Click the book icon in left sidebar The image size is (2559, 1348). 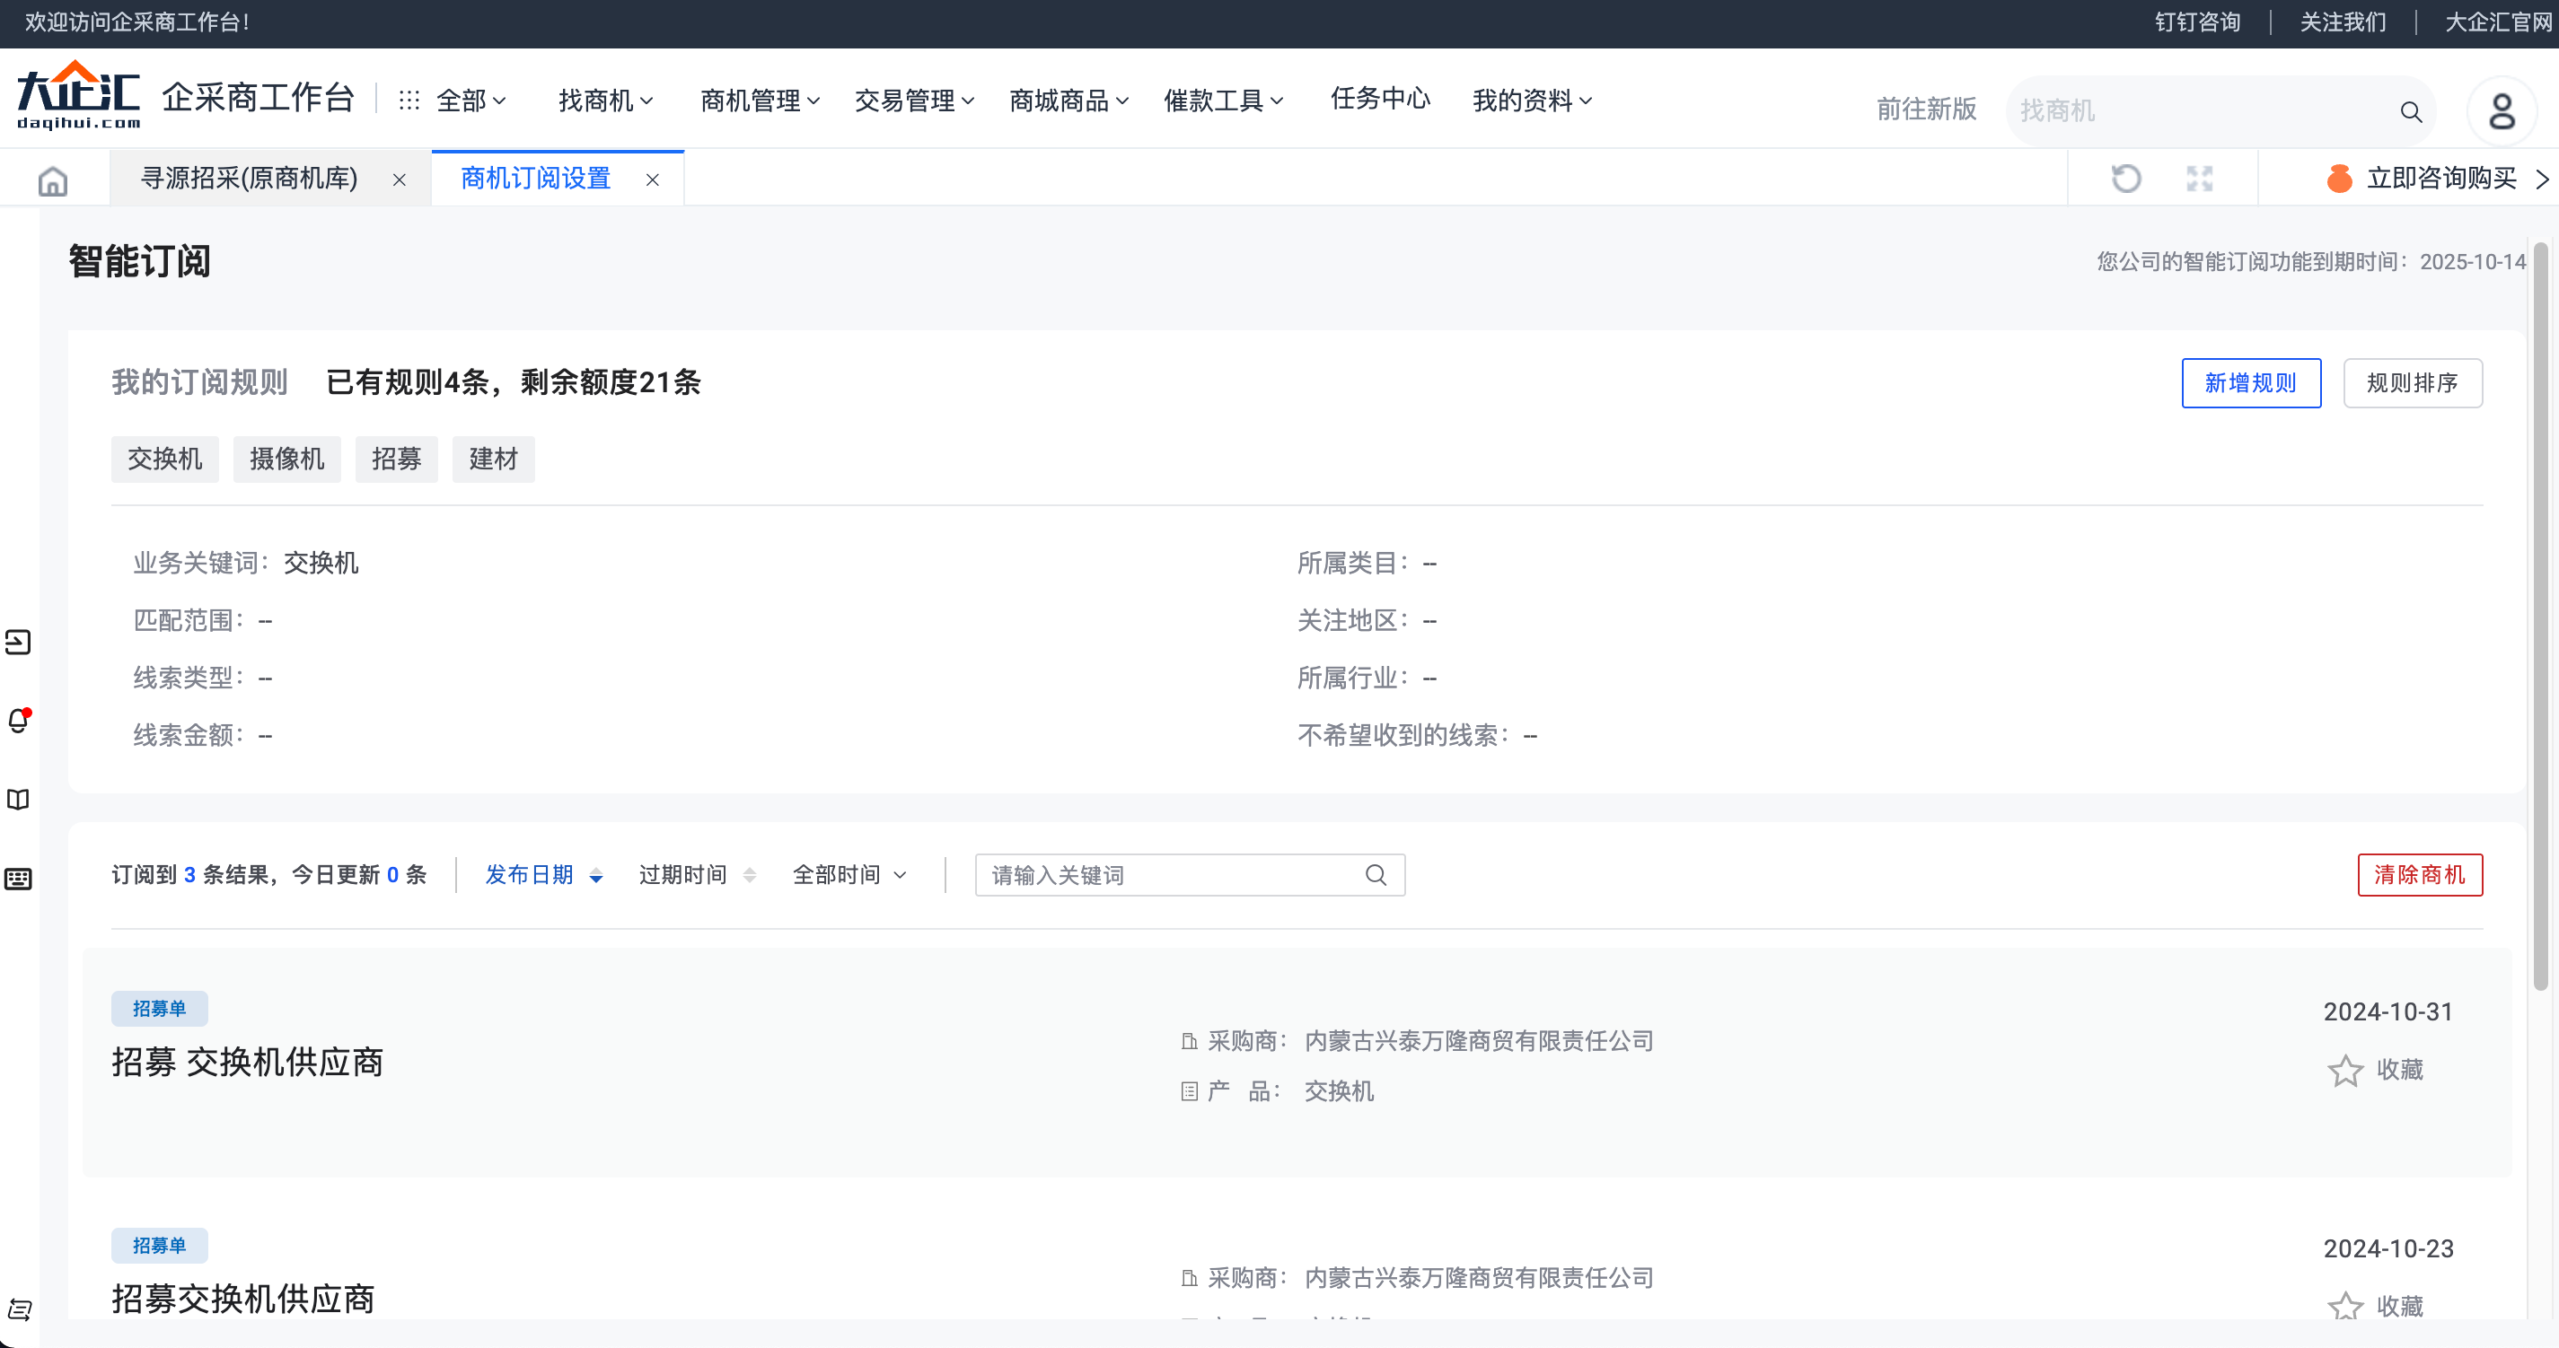point(19,799)
